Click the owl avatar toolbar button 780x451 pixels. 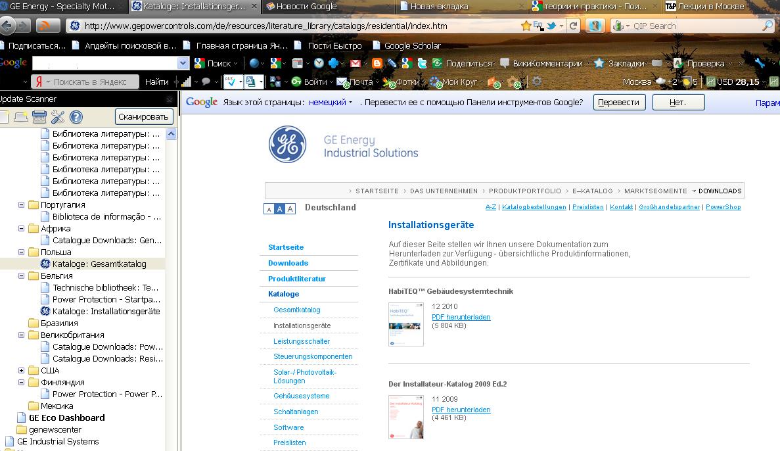[x=595, y=26]
